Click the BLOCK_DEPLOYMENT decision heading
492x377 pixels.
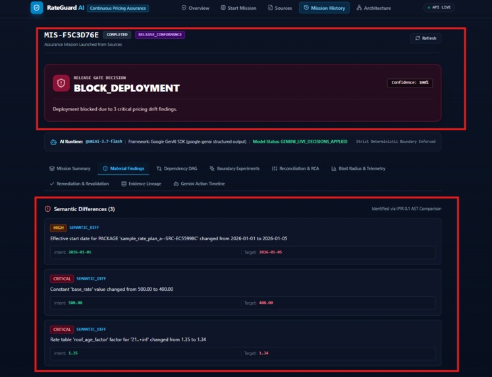click(x=126, y=88)
